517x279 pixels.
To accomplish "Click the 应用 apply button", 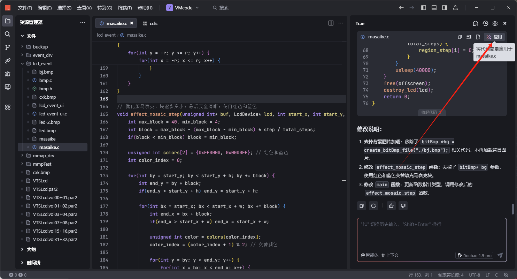I will click(x=494, y=37).
